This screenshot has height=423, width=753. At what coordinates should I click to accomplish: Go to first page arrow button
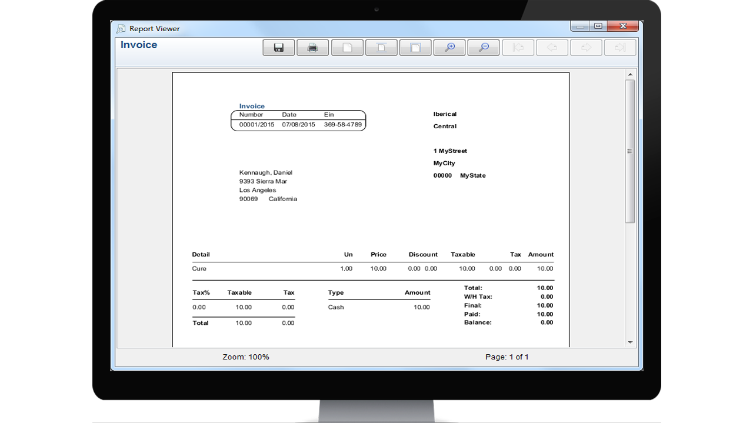point(518,48)
